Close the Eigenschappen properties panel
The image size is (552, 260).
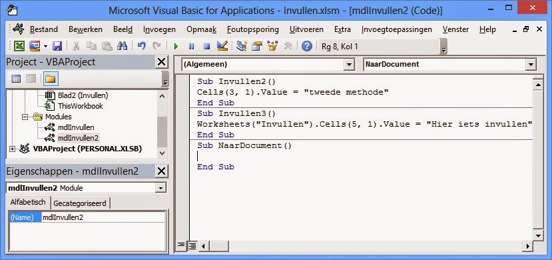(161, 171)
